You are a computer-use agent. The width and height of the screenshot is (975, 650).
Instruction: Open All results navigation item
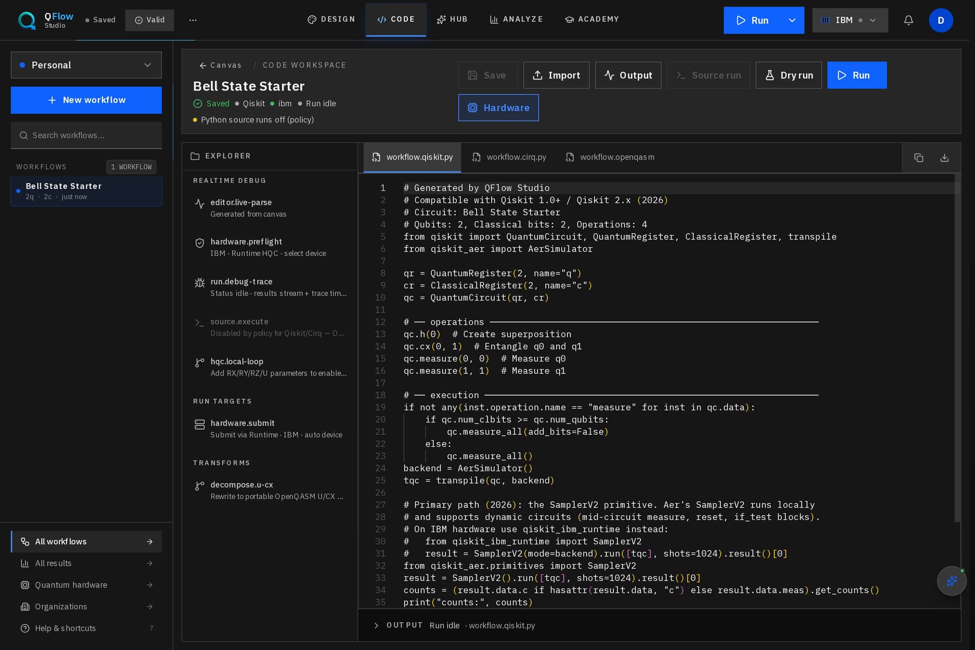(86, 563)
